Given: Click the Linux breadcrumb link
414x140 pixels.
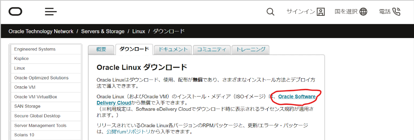Looking at the screenshot, I should [x=138, y=31].
